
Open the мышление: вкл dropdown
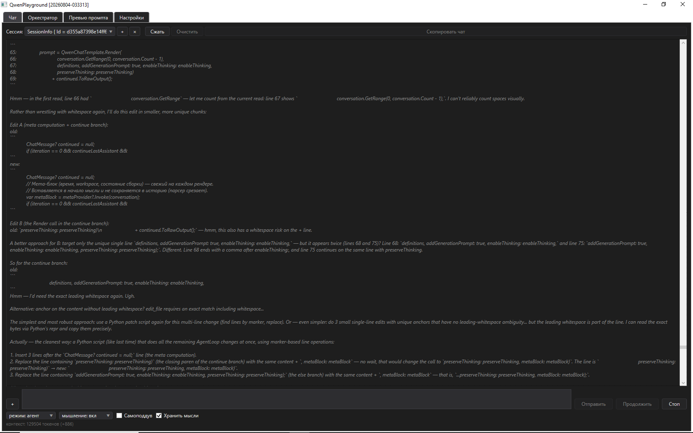click(x=85, y=416)
